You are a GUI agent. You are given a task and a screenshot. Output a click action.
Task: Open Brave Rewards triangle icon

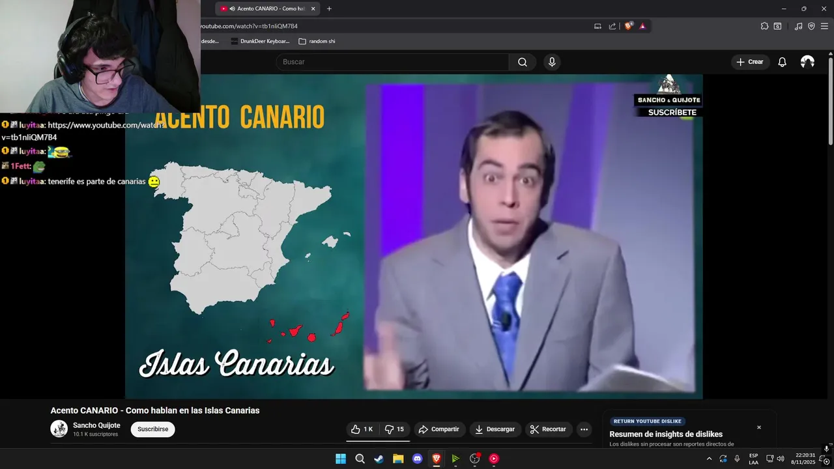[642, 26]
